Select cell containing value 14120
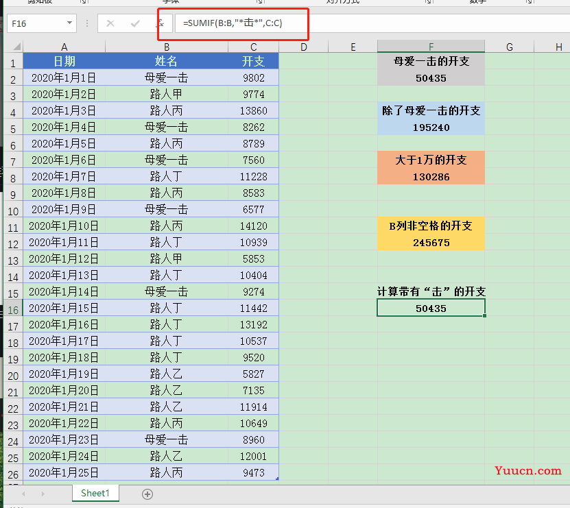This screenshot has height=508, width=570. (x=253, y=226)
